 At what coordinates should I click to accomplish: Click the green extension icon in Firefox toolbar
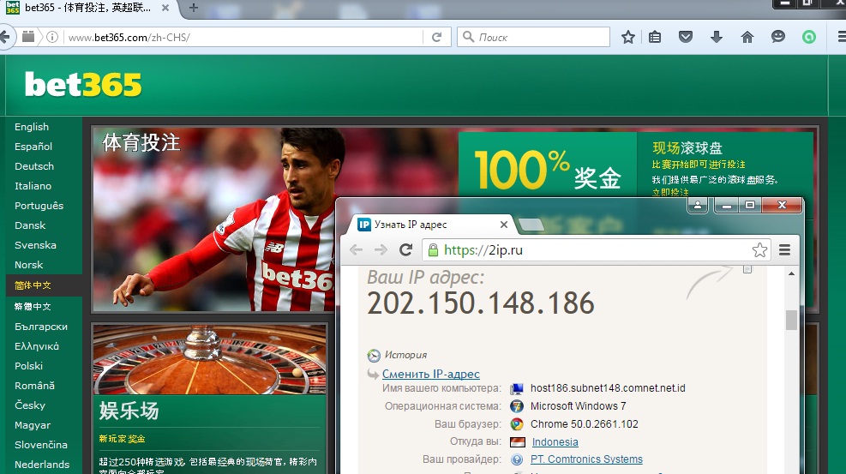pos(809,37)
